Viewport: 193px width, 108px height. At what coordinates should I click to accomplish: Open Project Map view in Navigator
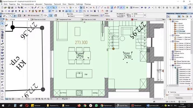[x=179, y=16]
